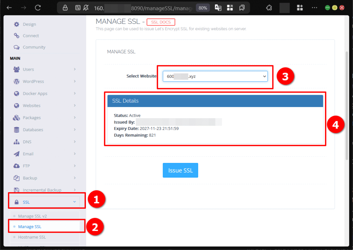Image resolution: width=353 pixels, height=250 pixels.
Task: Open the FTP cloud icon
Action: coord(17,166)
